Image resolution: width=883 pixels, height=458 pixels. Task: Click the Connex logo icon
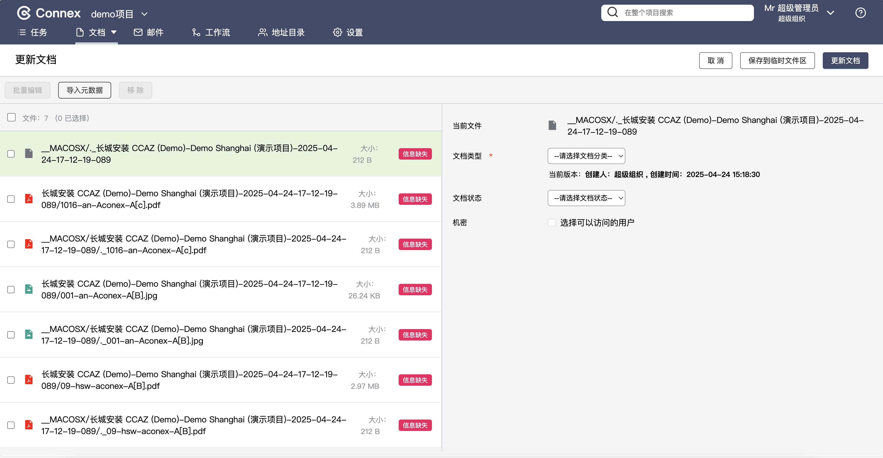coord(24,13)
